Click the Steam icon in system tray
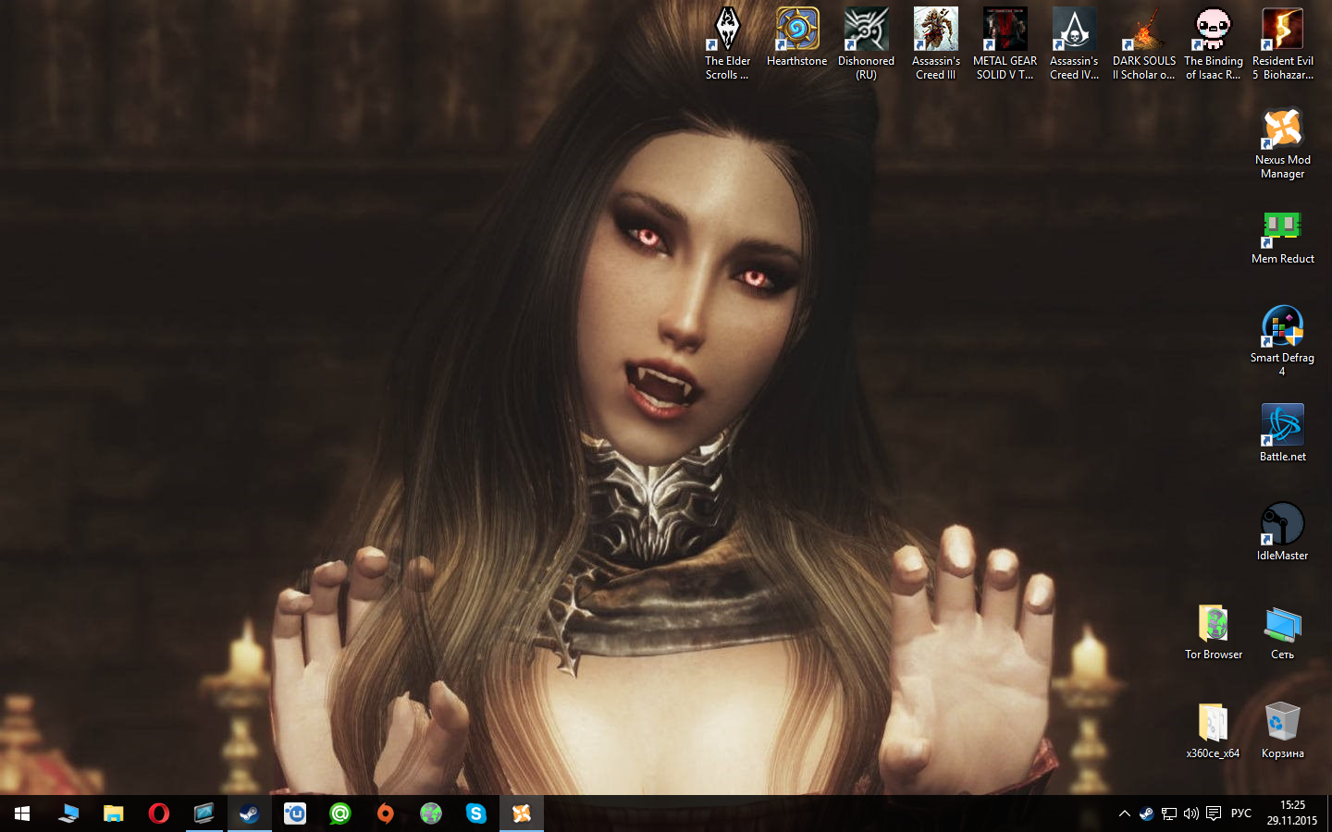The height and width of the screenshot is (832, 1332). [1146, 814]
